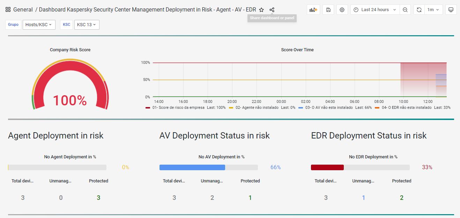Screen dimensions: 460x218
Task: Save the dashboard
Action: [328, 10]
